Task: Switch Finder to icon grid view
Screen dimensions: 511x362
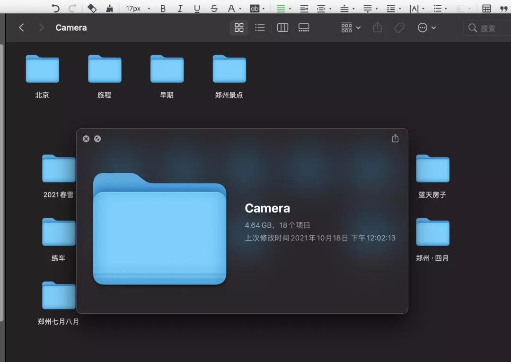Action: click(x=239, y=28)
